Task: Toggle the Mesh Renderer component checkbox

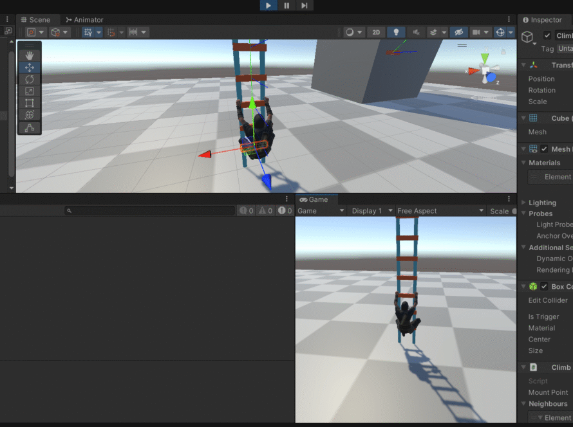Action: [x=544, y=149]
